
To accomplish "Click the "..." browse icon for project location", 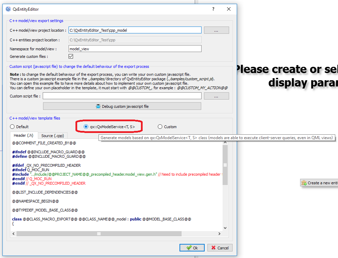I will [x=216, y=30].
